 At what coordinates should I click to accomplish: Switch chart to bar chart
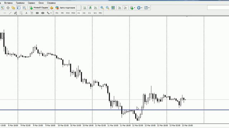tap(85, 8)
